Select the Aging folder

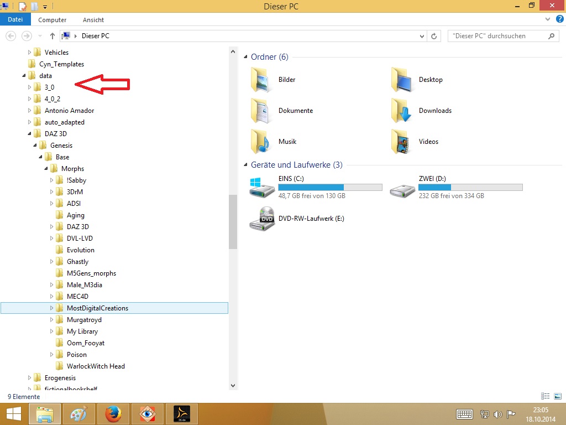pyautogui.click(x=75, y=215)
